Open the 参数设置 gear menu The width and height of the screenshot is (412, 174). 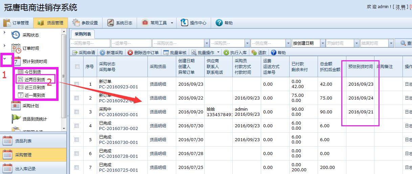(x=85, y=23)
